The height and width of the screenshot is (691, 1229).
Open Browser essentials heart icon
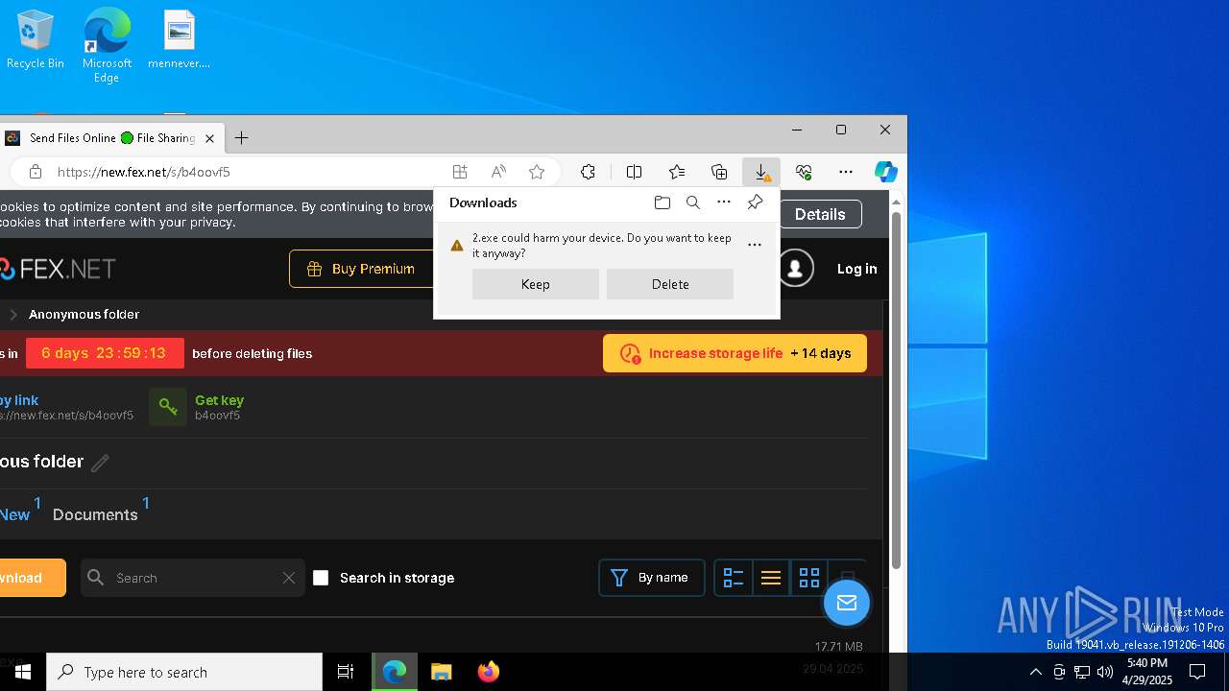tap(804, 172)
